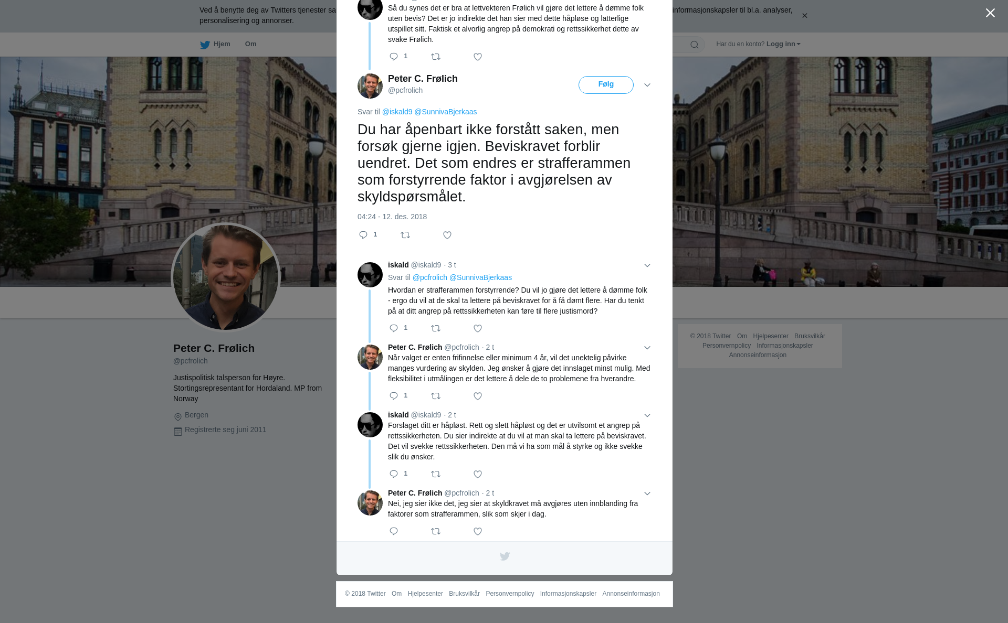The width and height of the screenshot is (1008, 623).
Task: Click the search magnifier icon in the header
Action: [695, 45]
